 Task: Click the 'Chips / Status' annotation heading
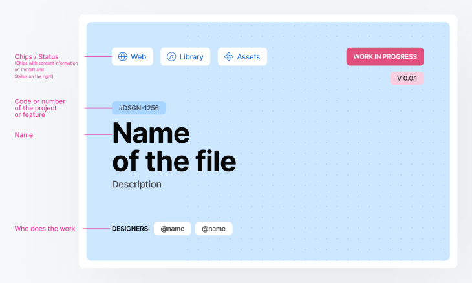point(36,57)
